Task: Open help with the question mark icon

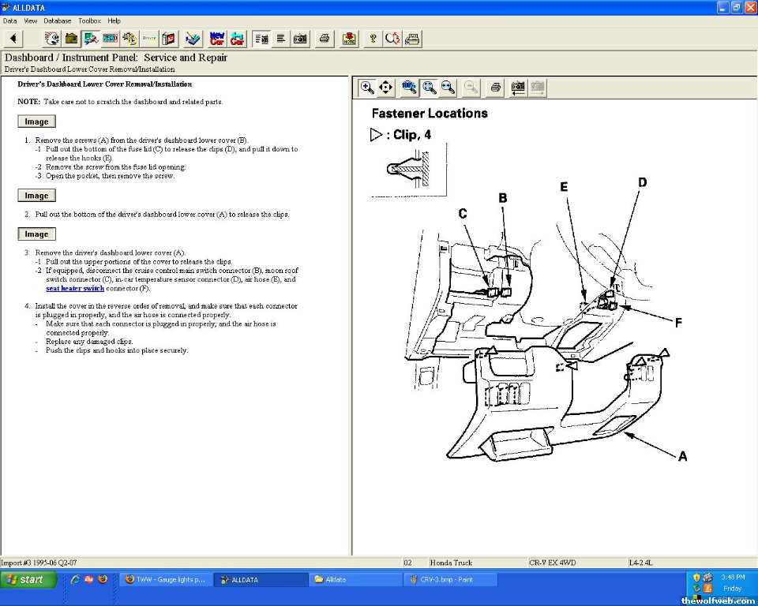Action: (373, 39)
